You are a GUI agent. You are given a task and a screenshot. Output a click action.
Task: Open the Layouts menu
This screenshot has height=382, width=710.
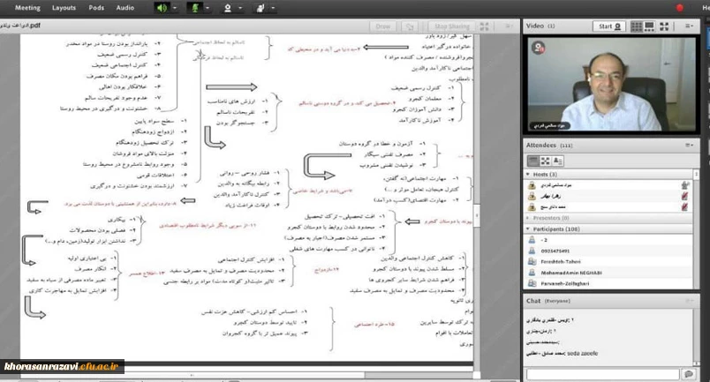click(x=64, y=7)
